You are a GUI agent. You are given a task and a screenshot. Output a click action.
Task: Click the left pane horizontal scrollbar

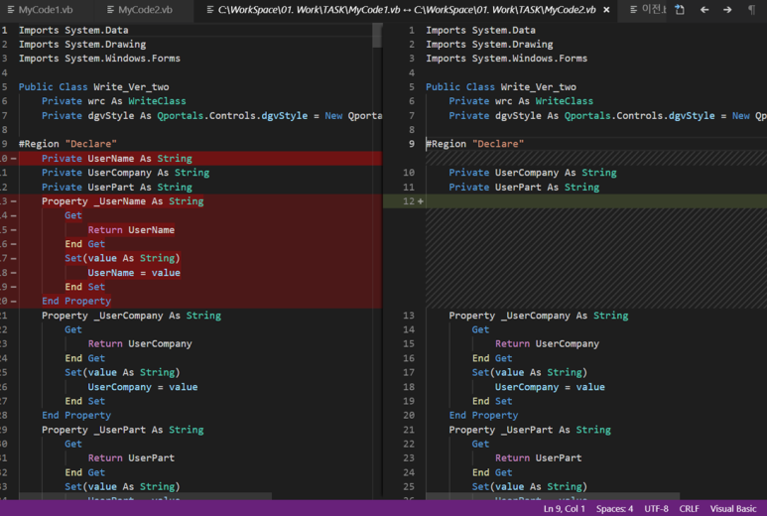click(145, 496)
